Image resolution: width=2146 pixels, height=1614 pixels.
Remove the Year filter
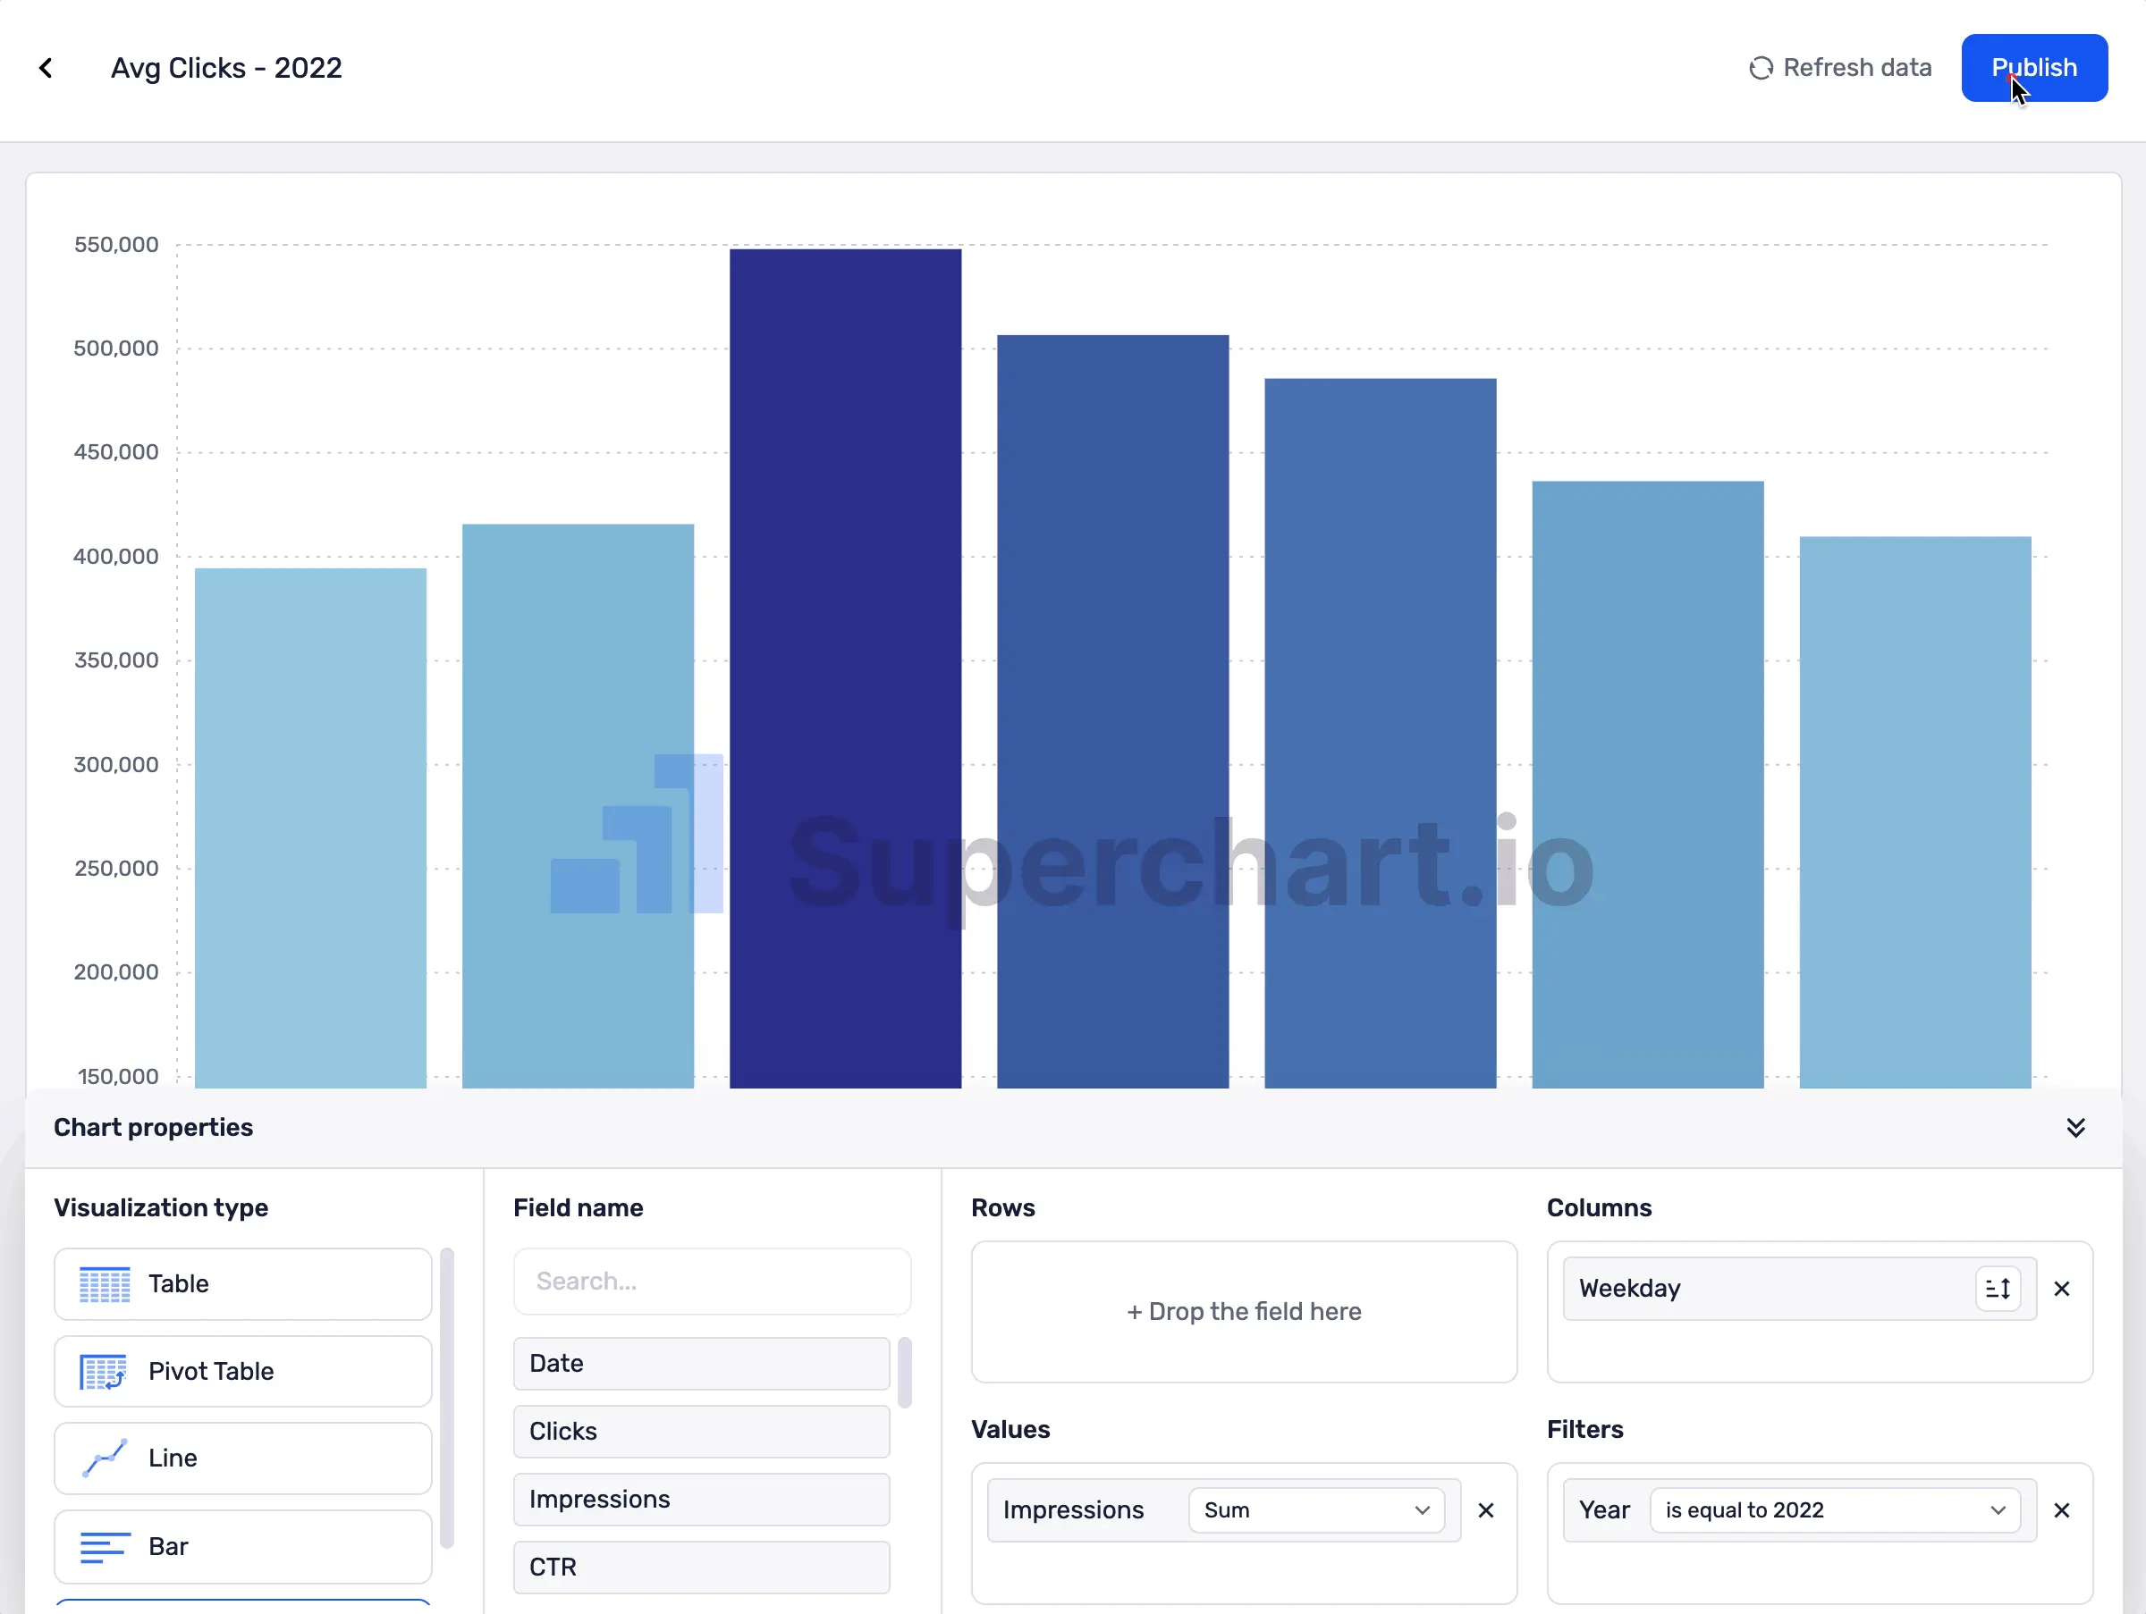pyautogui.click(x=2062, y=1510)
